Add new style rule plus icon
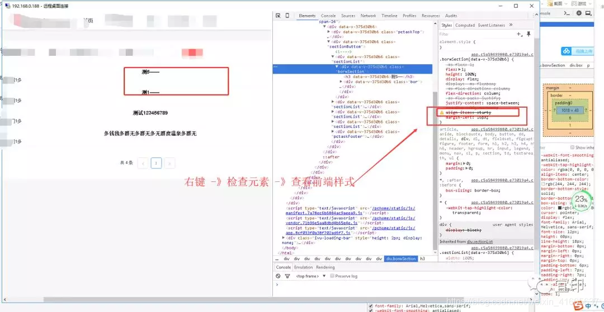This screenshot has width=604, height=312. tap(519, 34)
